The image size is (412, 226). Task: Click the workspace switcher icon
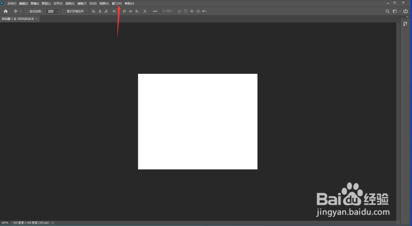[395, 11]
